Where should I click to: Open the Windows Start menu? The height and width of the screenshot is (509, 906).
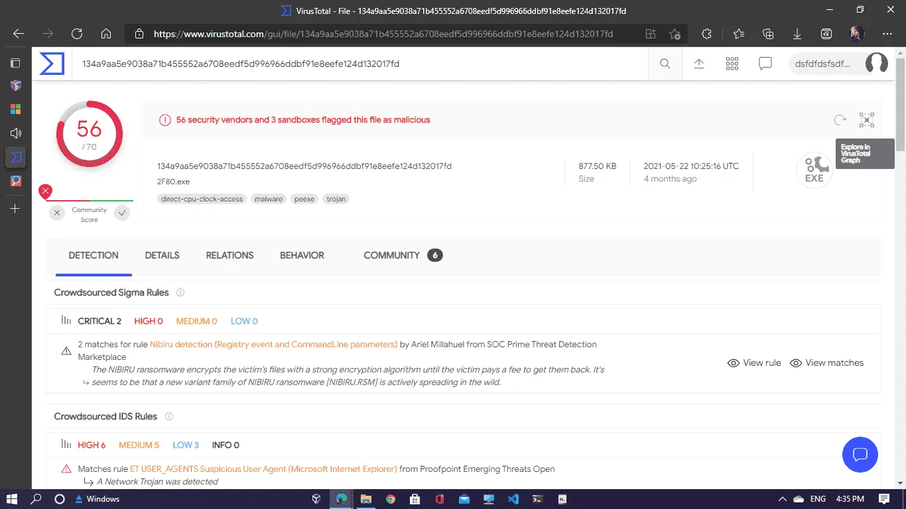click(x=12, y=499)
